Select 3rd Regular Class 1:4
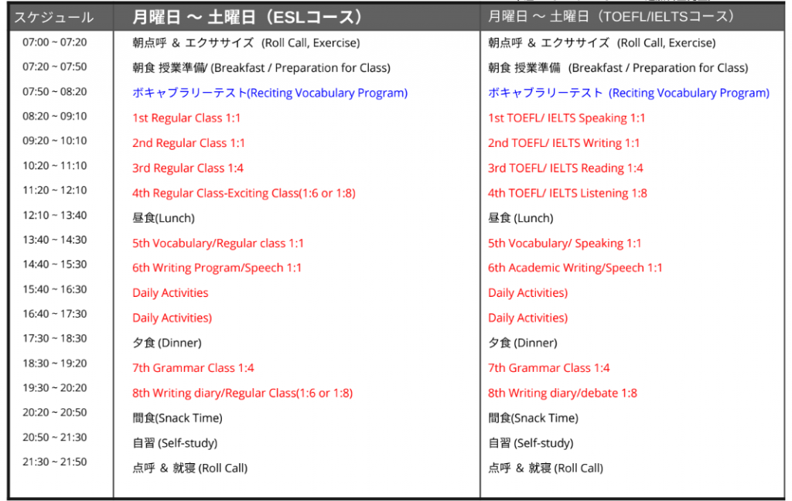792x501 pixels. 188,169
